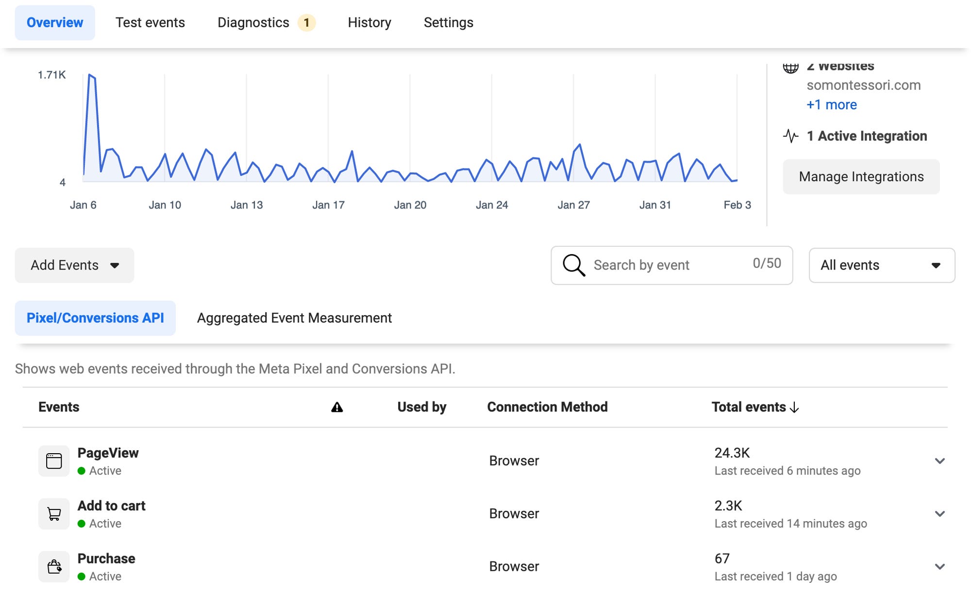Click the magnifying glass search icon

573,265
